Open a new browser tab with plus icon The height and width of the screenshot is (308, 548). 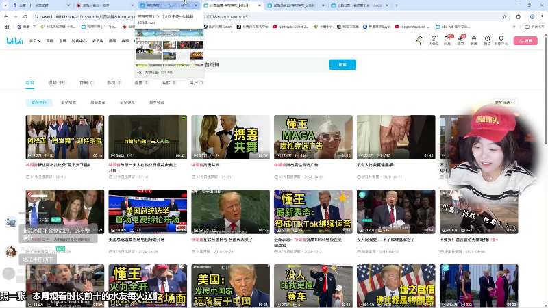pos(397,5)
